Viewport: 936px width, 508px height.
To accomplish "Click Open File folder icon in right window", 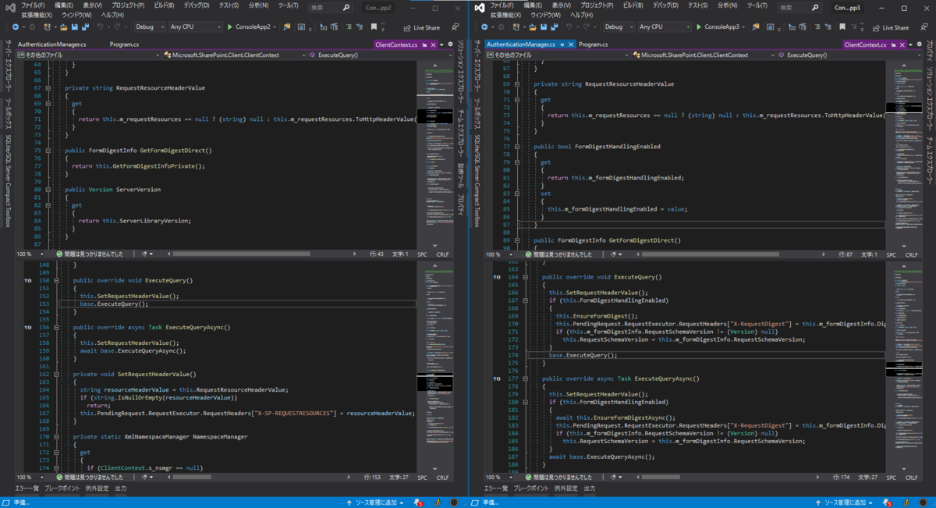I will [533, 27].
